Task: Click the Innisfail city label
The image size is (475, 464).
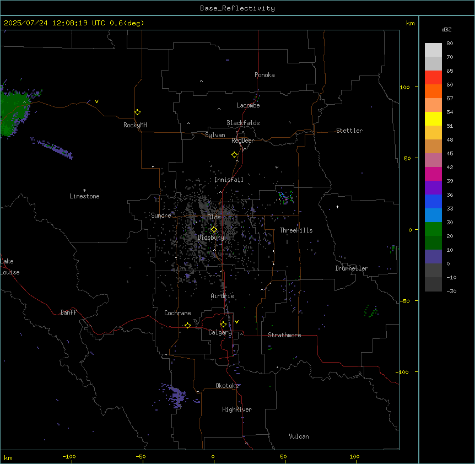Action: pyautogui.click(x=229, y=180)
